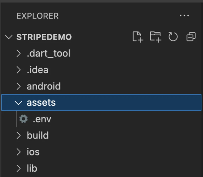Expand the build folder chevron
This screenshot has width=203, height=177.
19,136
